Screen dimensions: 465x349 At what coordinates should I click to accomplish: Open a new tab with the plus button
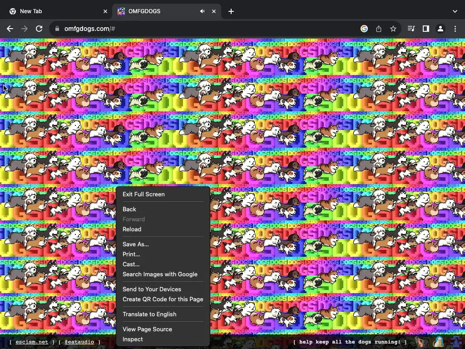coord(231,11)
